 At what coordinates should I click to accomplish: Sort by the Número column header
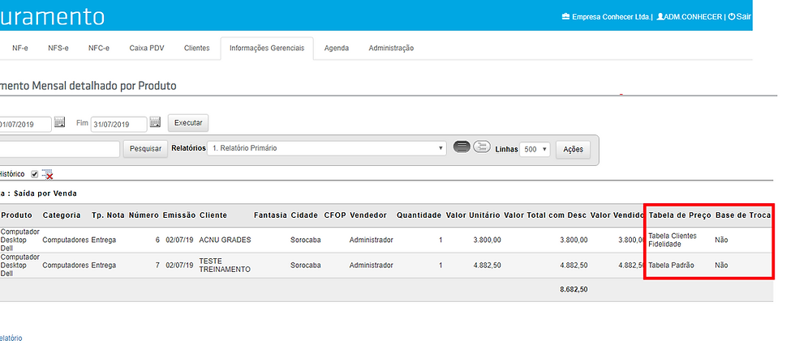(x=144, y=215)
